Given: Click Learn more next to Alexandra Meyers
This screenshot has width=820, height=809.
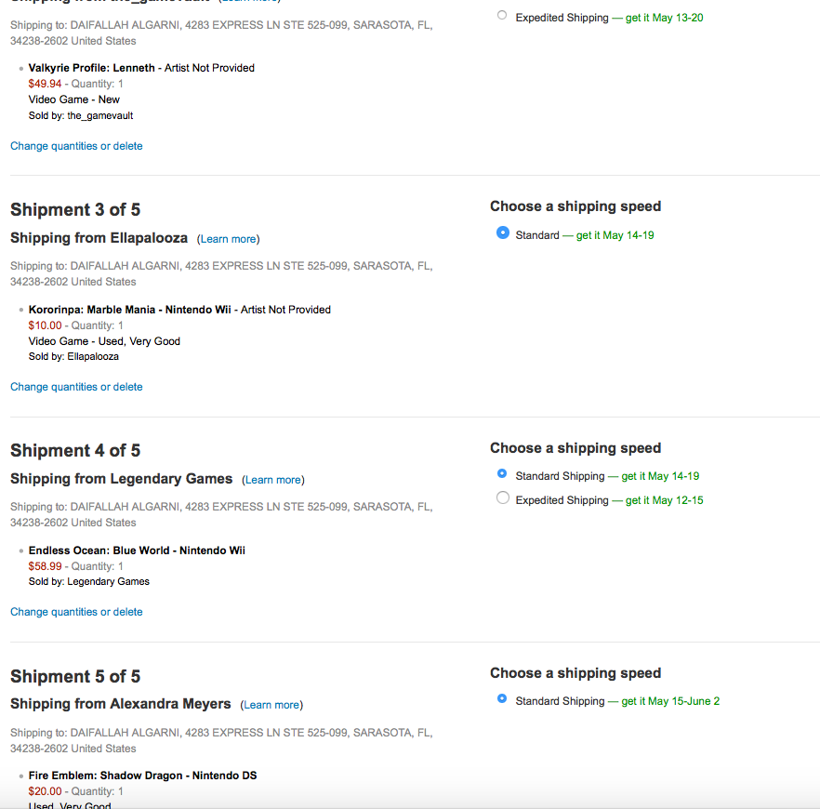Looking at the screenshot, I should [x=271, y=705].
